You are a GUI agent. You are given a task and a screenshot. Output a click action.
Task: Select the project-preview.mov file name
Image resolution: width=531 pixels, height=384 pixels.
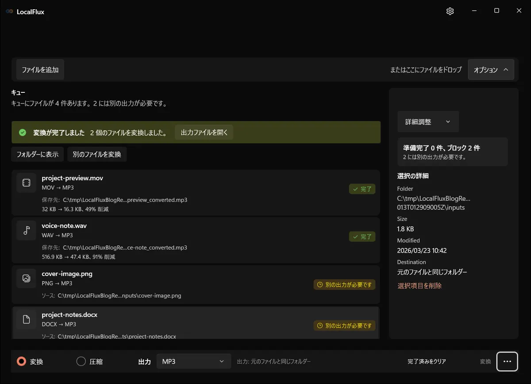pyautogui.click(x=73, y=178)
